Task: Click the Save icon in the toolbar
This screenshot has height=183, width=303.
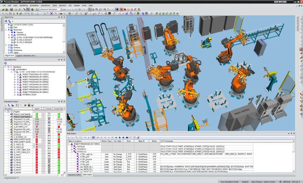Action: (x=11, y=10)
